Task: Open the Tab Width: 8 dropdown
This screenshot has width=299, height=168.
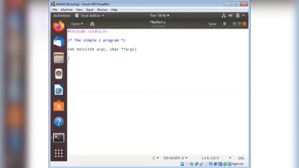Action: pos(175,158)
